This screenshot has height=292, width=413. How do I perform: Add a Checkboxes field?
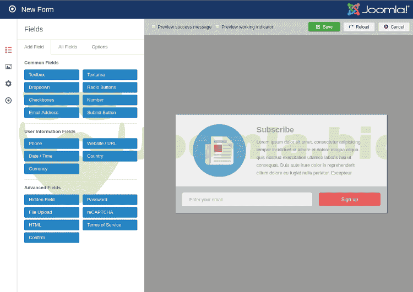coord(52,100)
